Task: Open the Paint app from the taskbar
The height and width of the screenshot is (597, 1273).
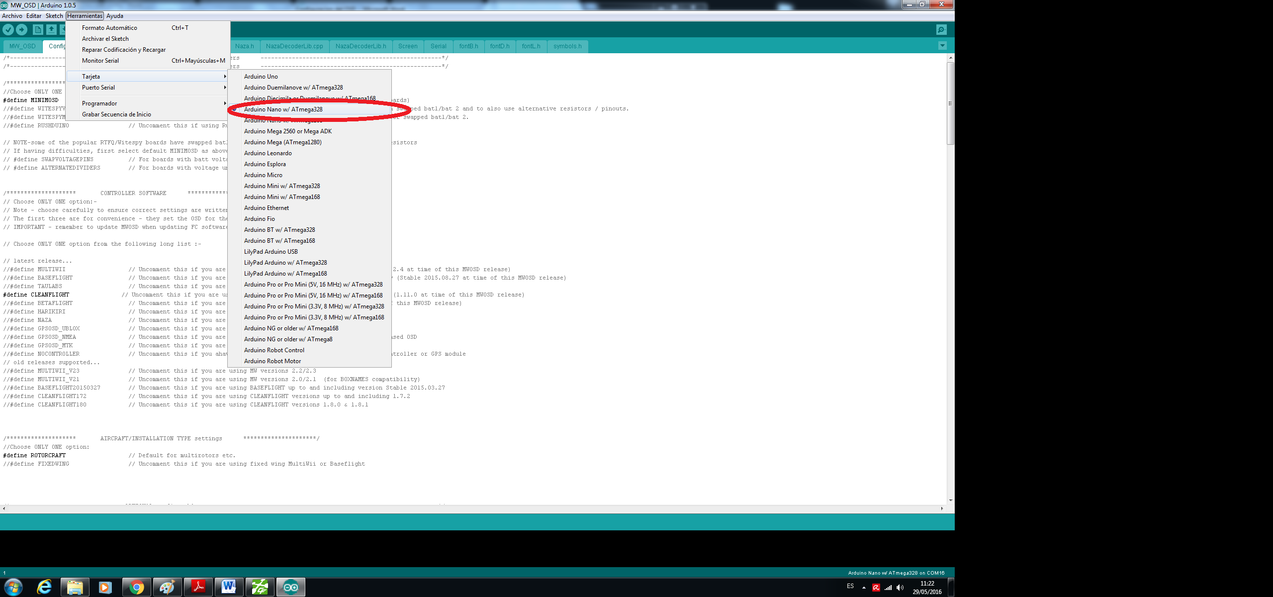Action: (x=167, y=588)
